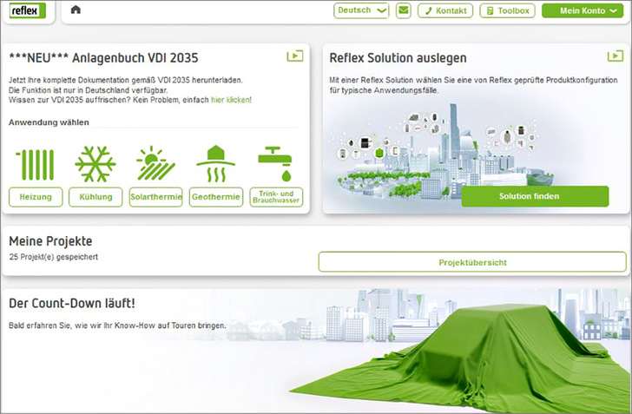Open the Projektübersicht button

click(x=471, y=262)
